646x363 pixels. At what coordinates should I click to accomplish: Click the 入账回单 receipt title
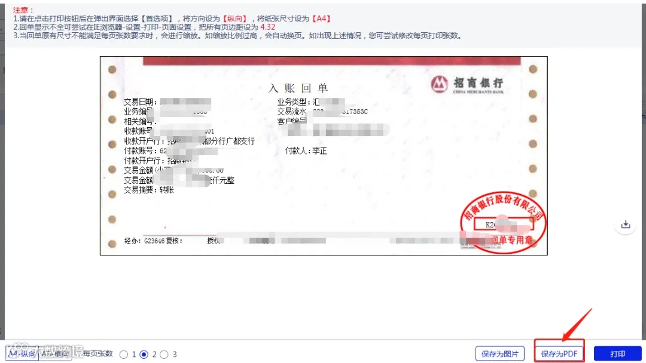pos(298,88)
